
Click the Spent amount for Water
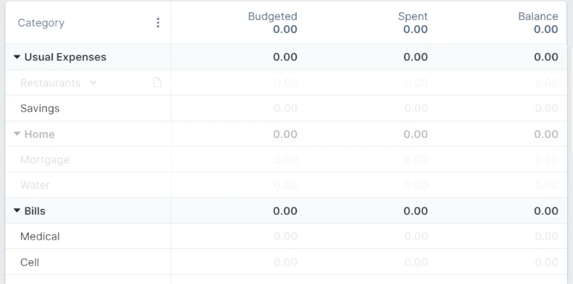416,185
